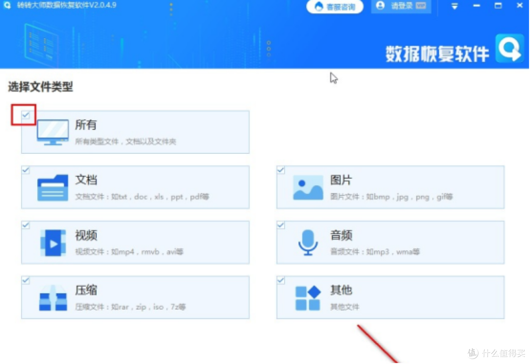The height and width of the screenshot is (364, 530).
Task: Click description listing mp3, wma
Action: [375, 252]
